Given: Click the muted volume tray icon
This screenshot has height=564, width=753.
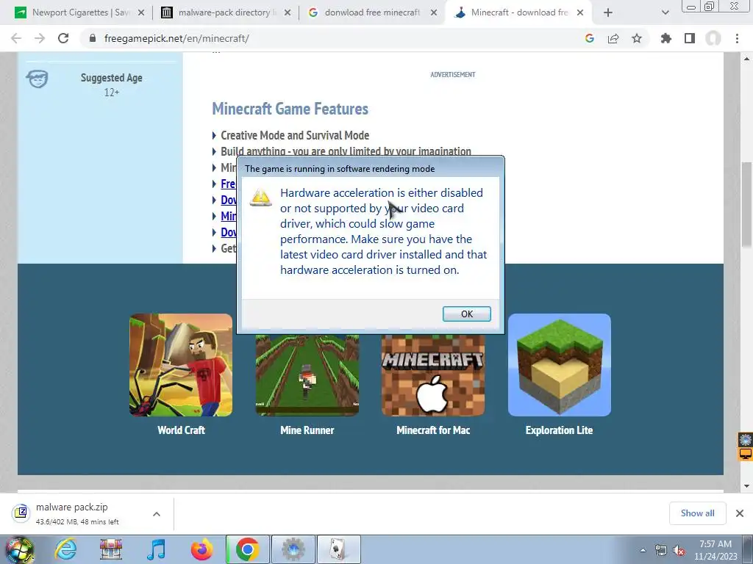Looking at the screenshot, I should point(679,551).
